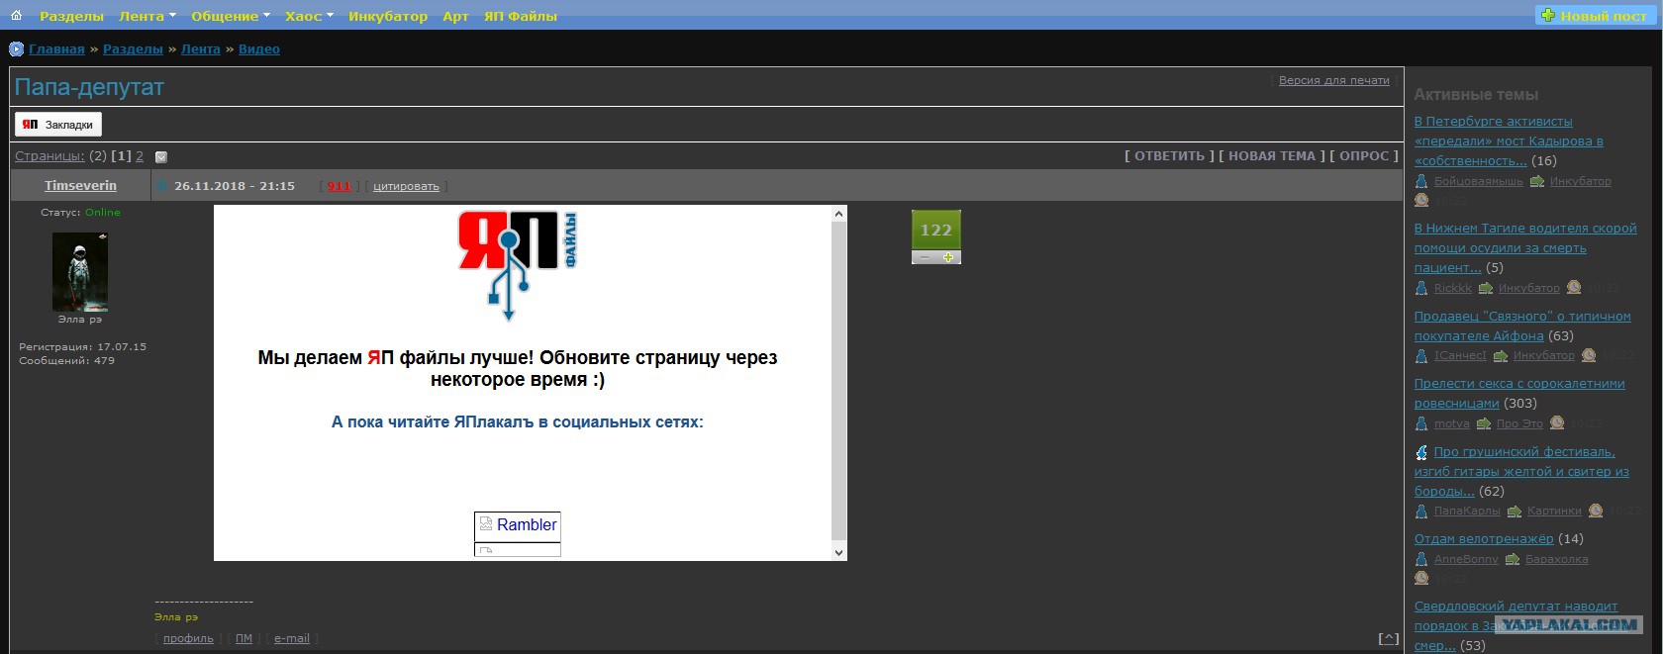Screen dimensions: 1663x654
Task: Select section arrow icon before Про Это
Action: (x=1484, y=423)
